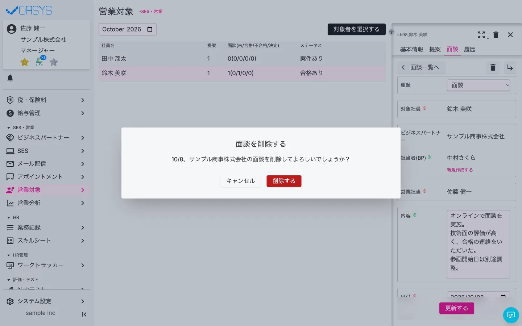This screenshot has height=326, width=522.
Task: Click the user avatar icon
Action: click(12, 29)
